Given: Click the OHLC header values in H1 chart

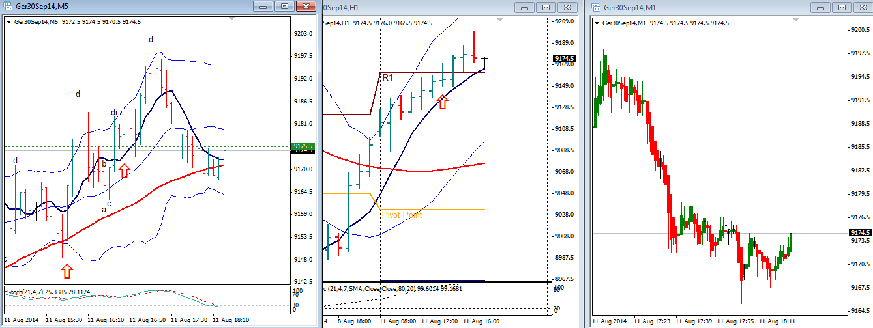Looking at the screenshot, I should click(393, 23).
